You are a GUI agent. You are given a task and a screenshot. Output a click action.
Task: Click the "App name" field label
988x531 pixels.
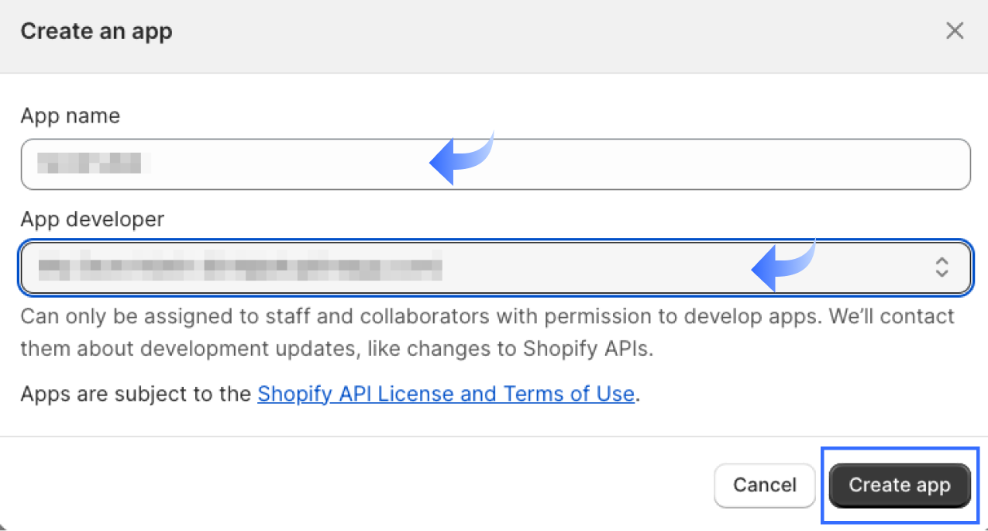(x=71, y=116)
